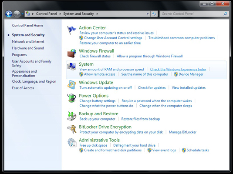
Task: Open the System heading link
Action: pyautogui.click(x=86, y=64)
